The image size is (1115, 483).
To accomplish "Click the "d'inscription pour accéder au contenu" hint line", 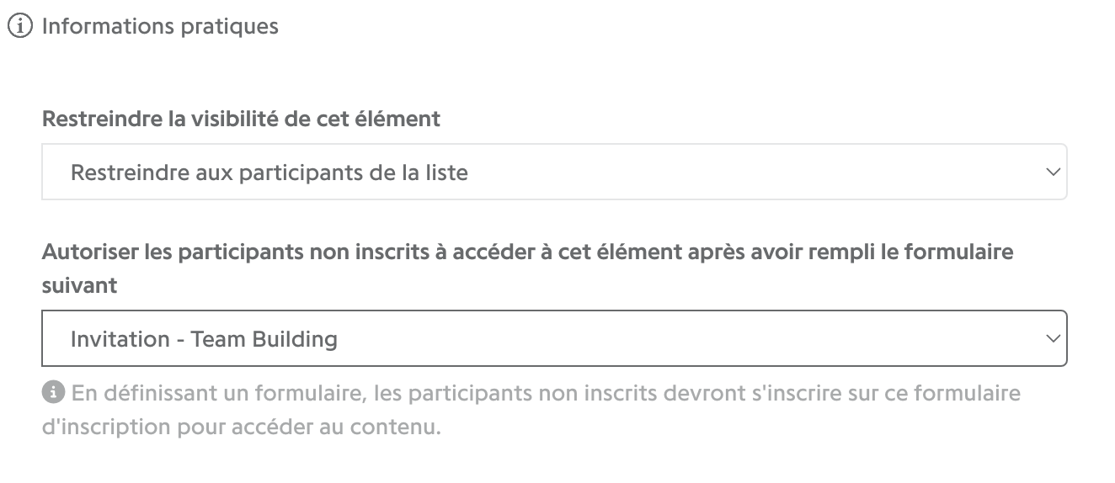I will [x=242, y=427].
